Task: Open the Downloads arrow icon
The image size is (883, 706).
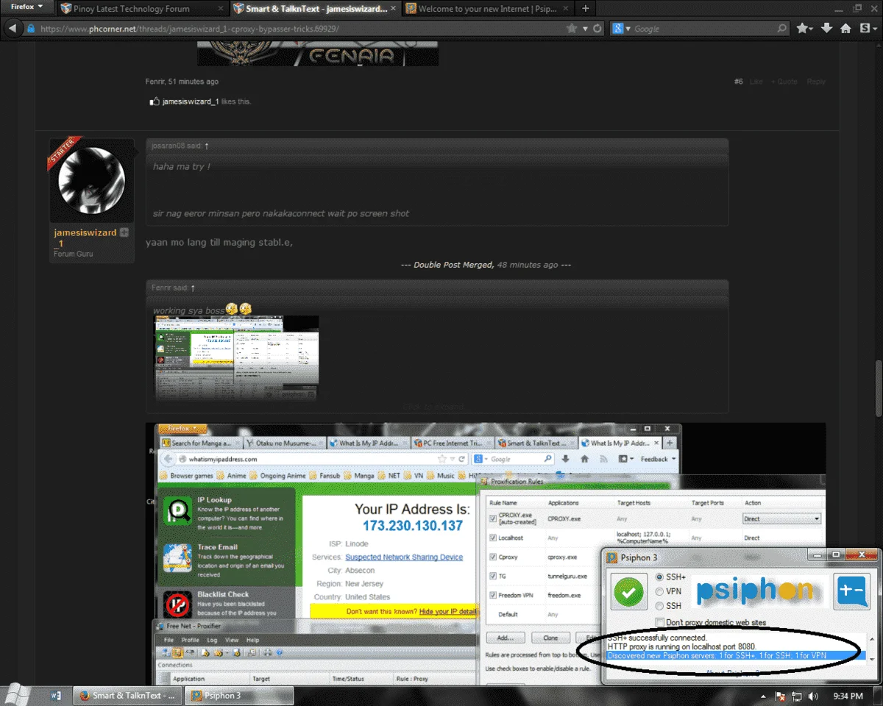Action: (x=826, y=29)
